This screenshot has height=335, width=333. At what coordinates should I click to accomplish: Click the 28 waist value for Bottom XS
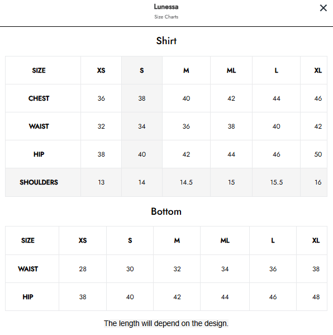(83, 269)
